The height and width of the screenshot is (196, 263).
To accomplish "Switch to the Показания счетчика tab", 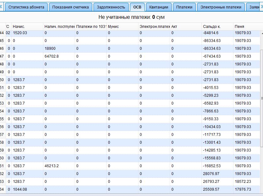I will [x=71, y=7].
